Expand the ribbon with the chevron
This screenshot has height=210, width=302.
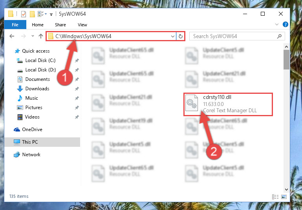[277, 24]
